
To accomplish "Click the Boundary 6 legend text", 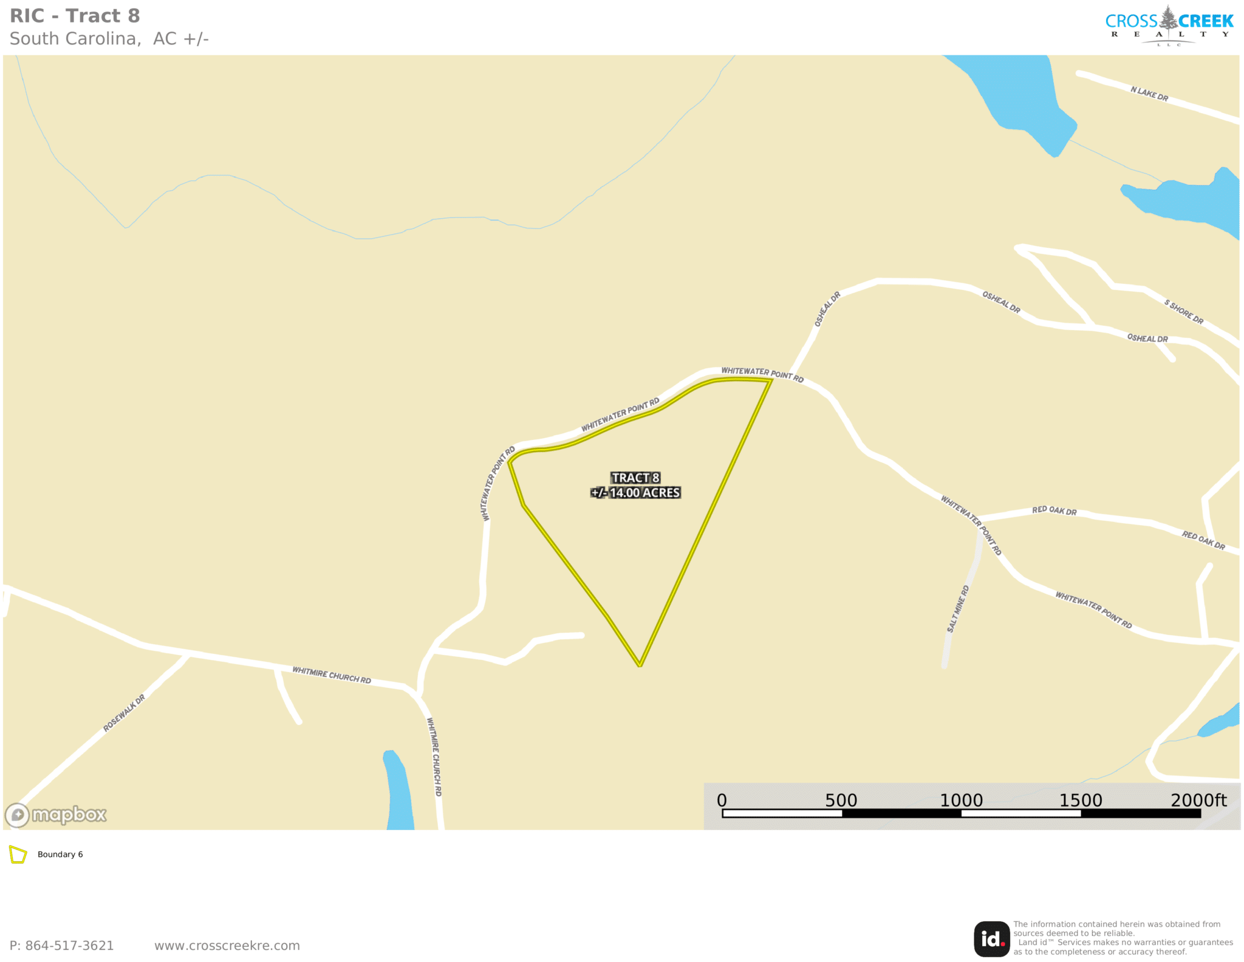I will tap(60, 854).
